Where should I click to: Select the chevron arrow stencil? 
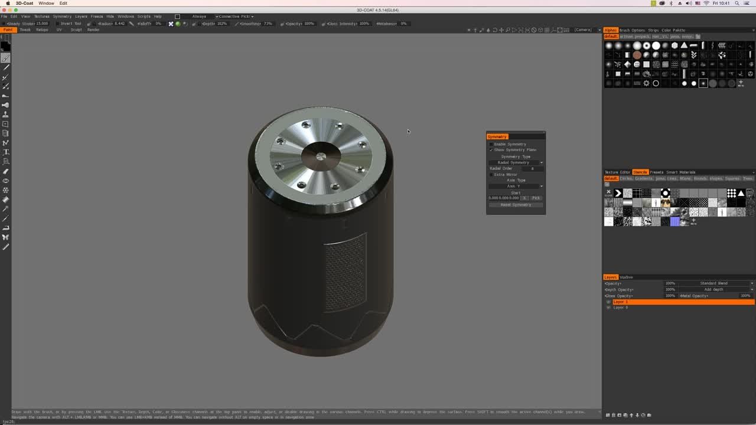point(618,193)
